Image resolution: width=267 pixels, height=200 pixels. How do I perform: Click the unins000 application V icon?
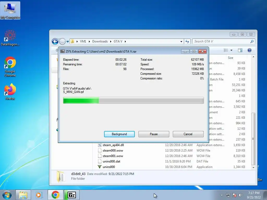(100, 167)
